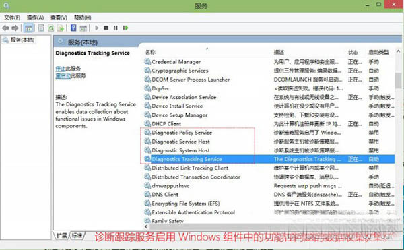Click the gear icon of dmwappushsvc

point(147,185)
